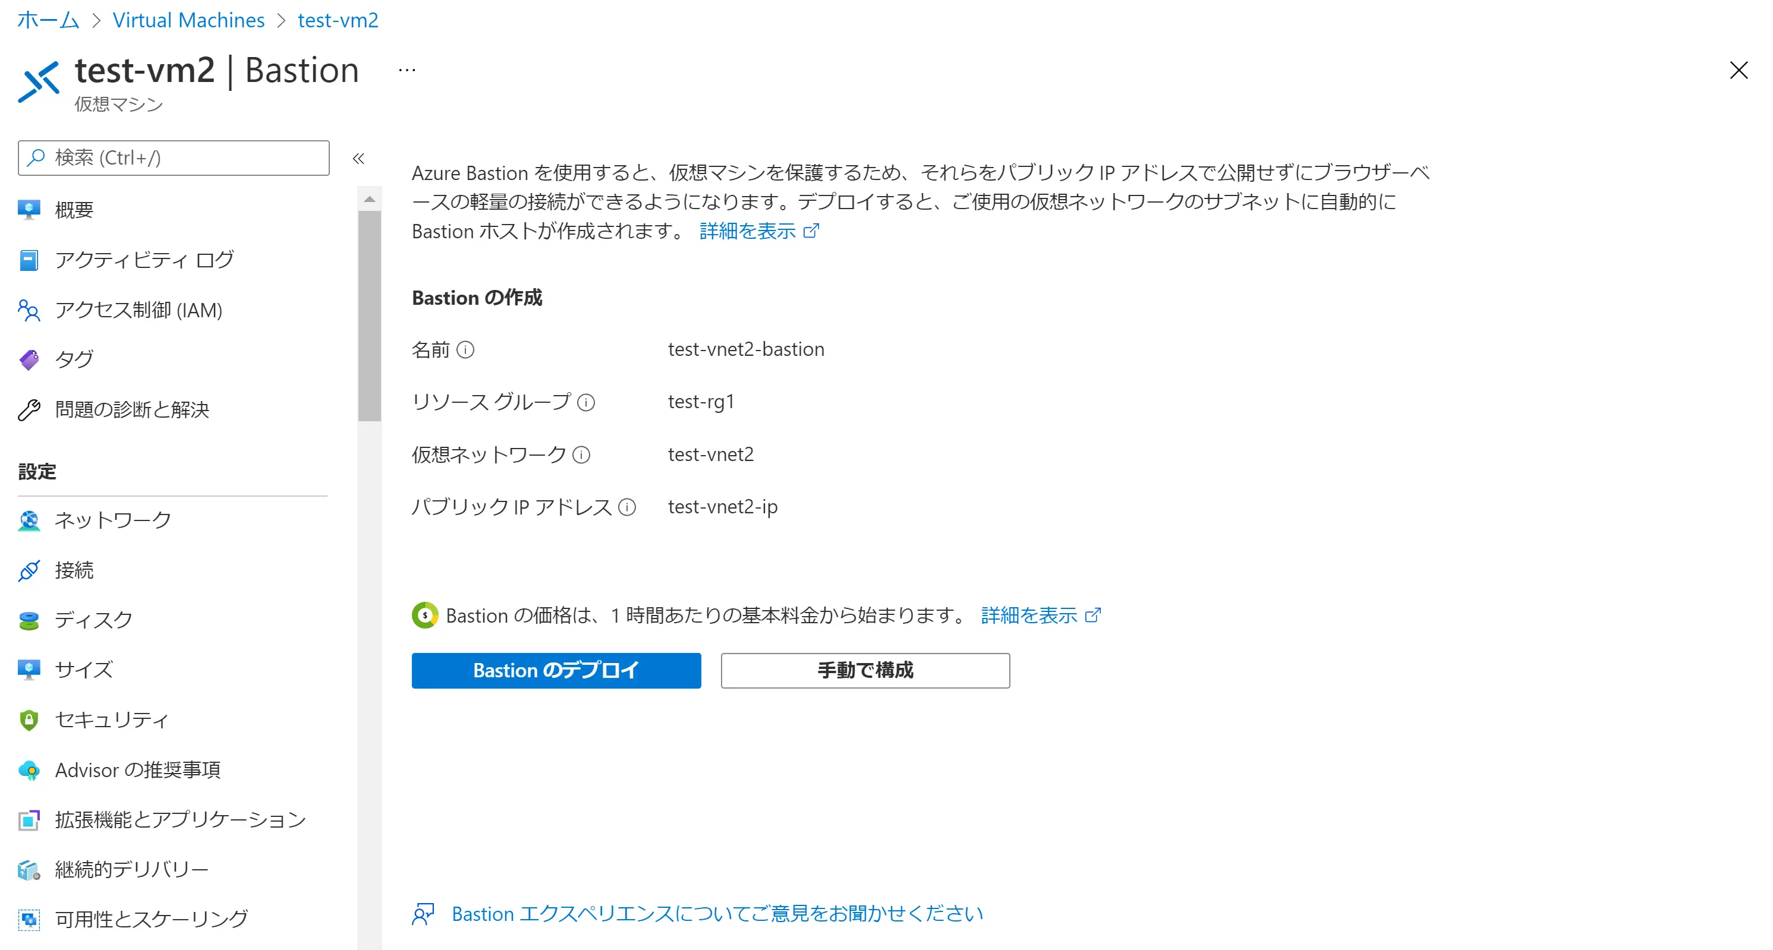Click the feedback person icon at bottom

point(423,914)
